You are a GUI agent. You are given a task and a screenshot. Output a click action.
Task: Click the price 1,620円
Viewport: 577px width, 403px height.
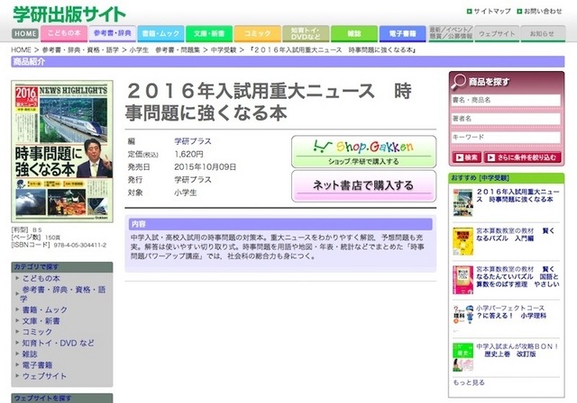[x=188, y=154]
